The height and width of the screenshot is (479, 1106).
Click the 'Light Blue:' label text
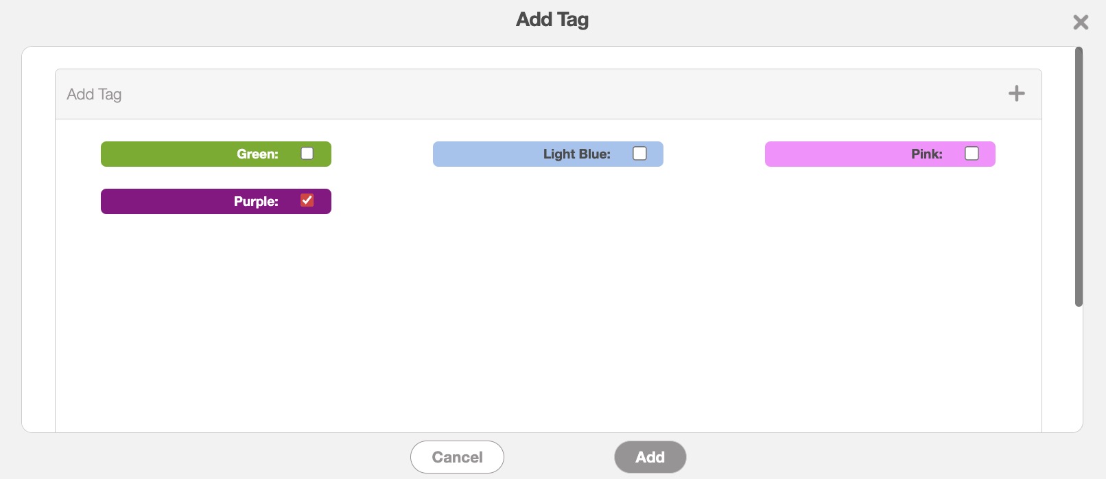tap(576, 154)
